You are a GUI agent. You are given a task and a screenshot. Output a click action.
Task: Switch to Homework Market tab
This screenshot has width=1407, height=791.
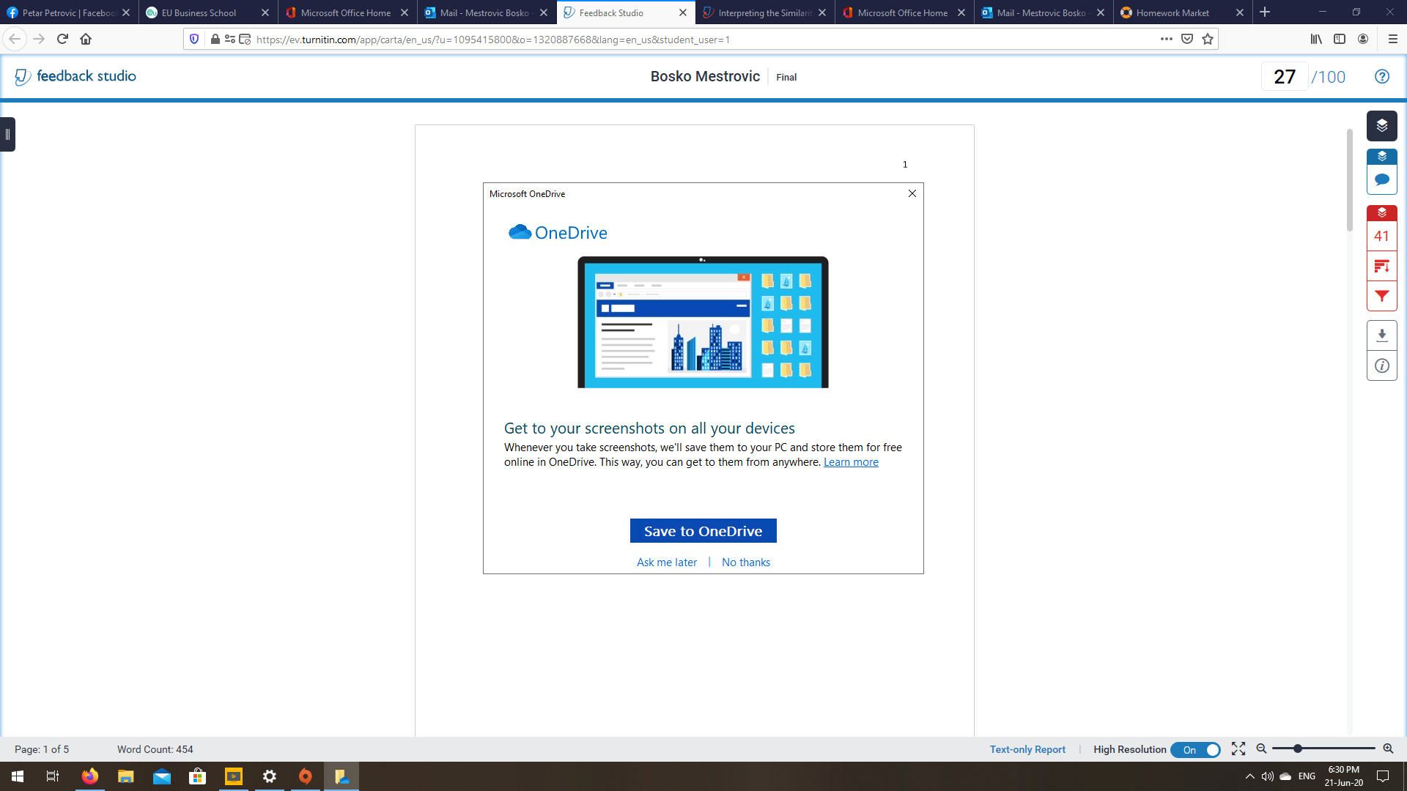point(1183,12)
